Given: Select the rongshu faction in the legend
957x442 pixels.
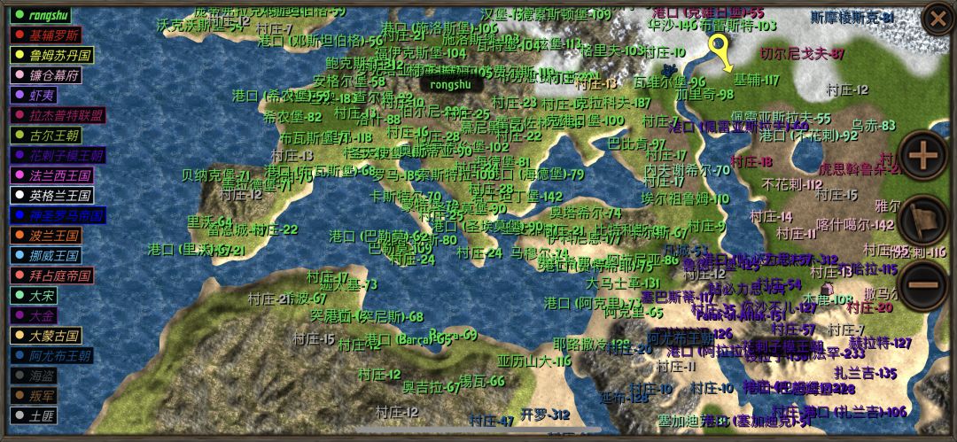Looking at the screenshot, I should 41,15.
